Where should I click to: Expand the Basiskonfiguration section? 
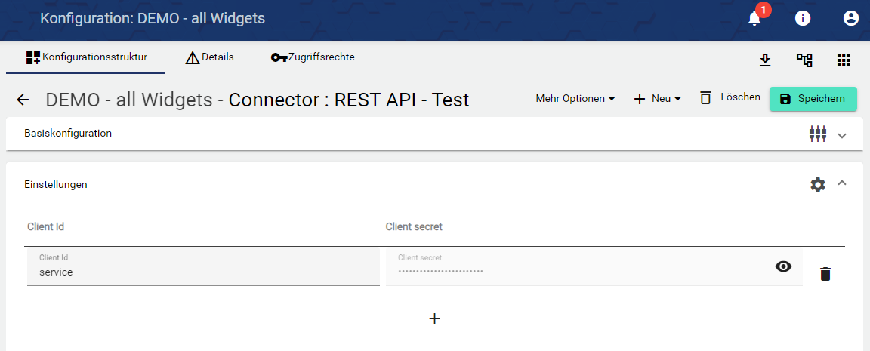(843, 135)
